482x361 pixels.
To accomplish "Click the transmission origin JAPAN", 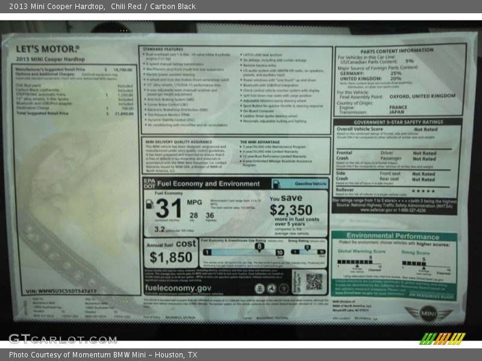I will pos(397,112).
